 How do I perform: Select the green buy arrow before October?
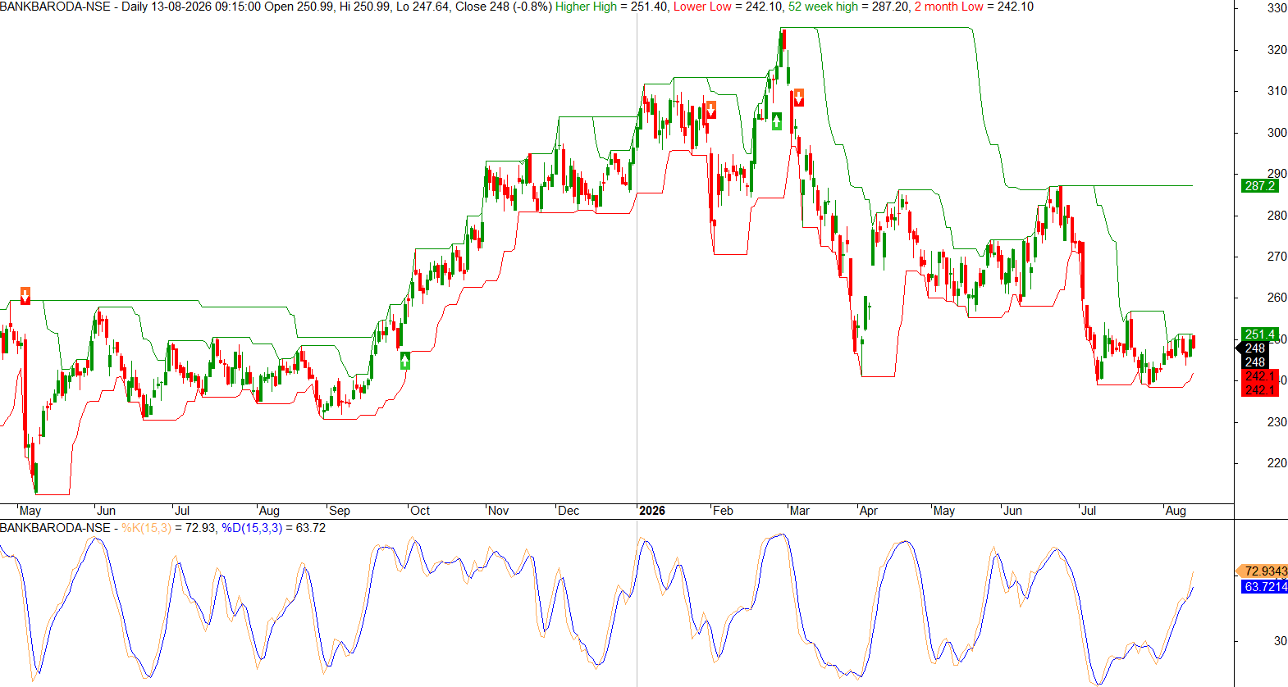point(404,360)
